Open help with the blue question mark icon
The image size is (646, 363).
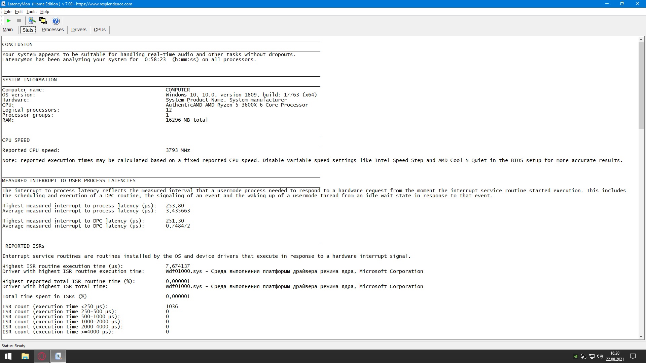56,21
